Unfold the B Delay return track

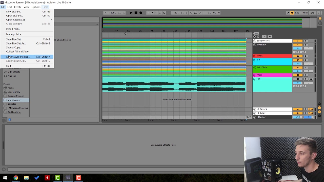coord(255,113)
